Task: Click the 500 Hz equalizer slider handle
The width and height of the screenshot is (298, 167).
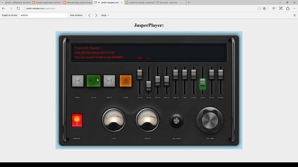Action: pos(176,74)
